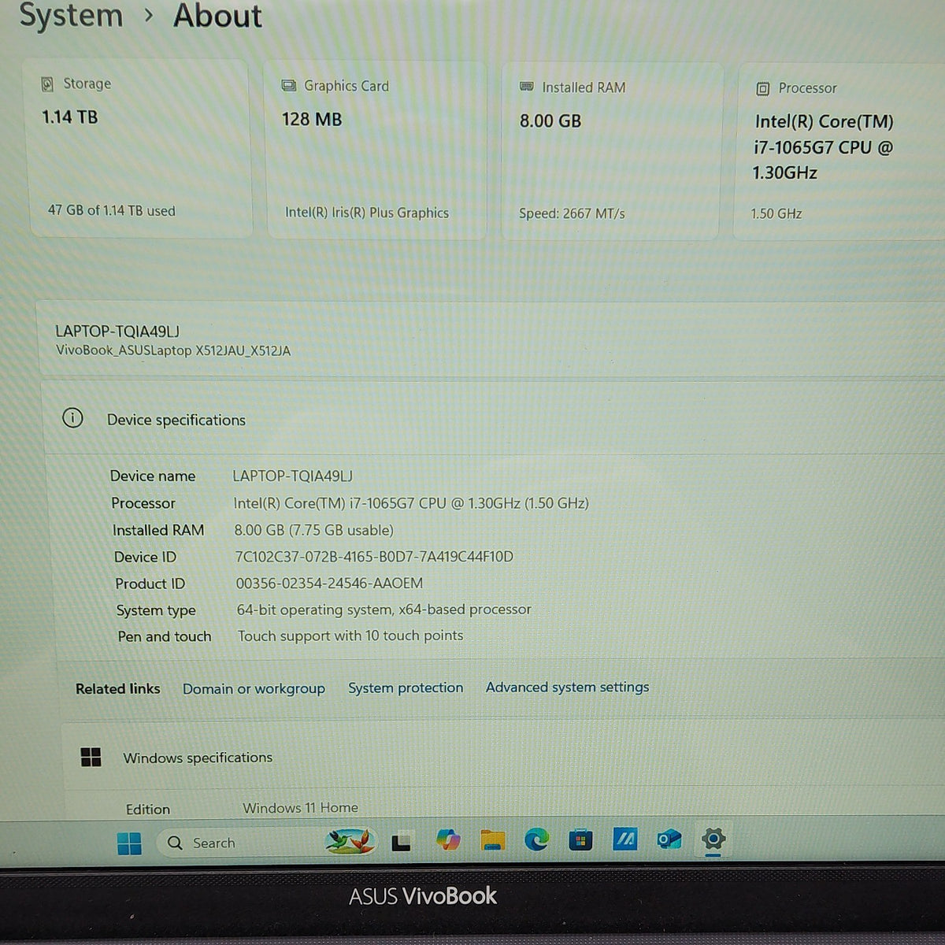Screen dimensions: 945x945
Task: Select Product ID 00356-02354-24546-AAOEM
Action: [x=329, y=583]
